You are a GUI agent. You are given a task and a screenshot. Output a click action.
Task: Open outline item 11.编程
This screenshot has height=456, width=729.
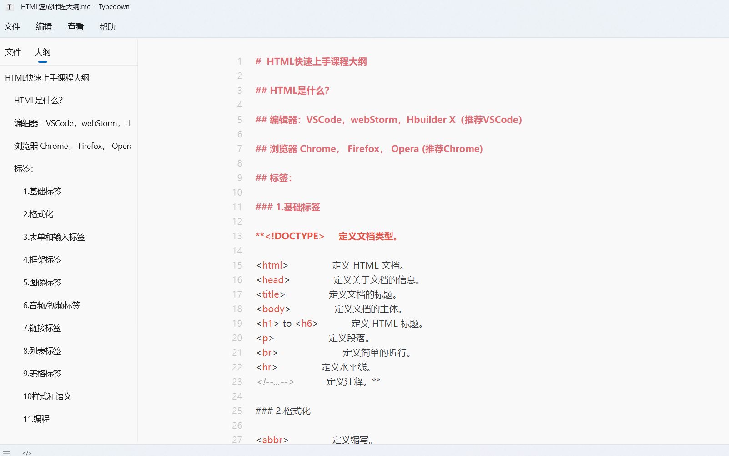tap(36, 419)
